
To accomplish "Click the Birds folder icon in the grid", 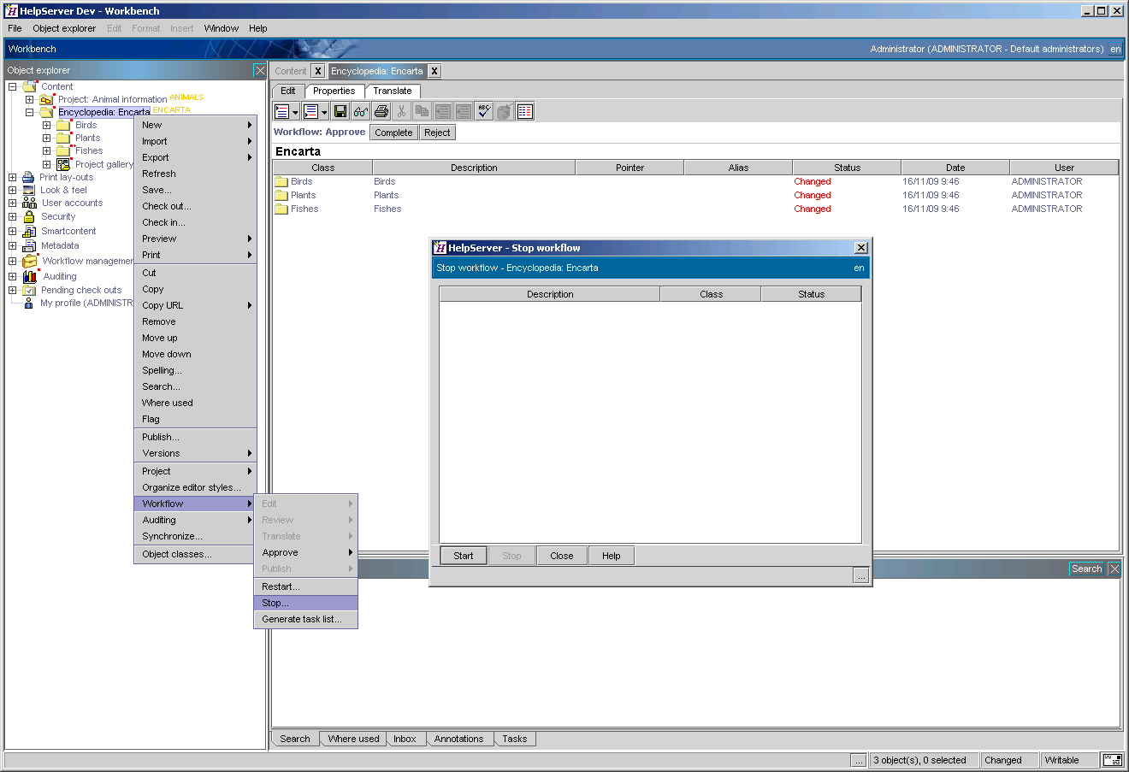I will (x=283, y=180).
